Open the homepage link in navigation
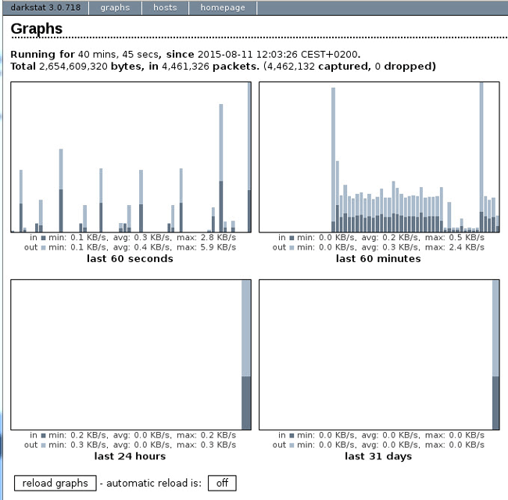The image size is (508, 500). click(222, 8)
